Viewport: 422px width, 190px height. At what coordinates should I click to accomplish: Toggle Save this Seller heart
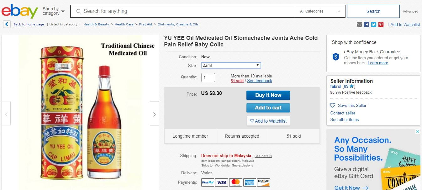pyautogui.click(x=333, y=105)
